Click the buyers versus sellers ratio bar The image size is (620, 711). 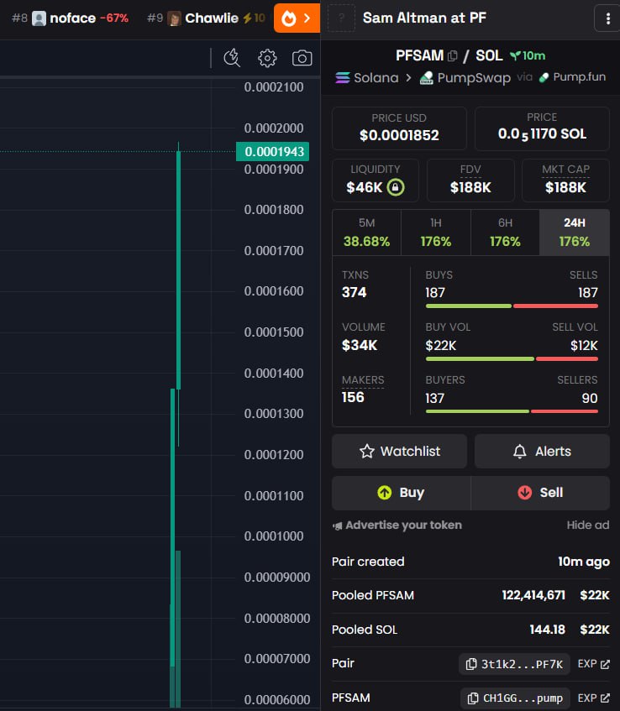click(512, 411)
